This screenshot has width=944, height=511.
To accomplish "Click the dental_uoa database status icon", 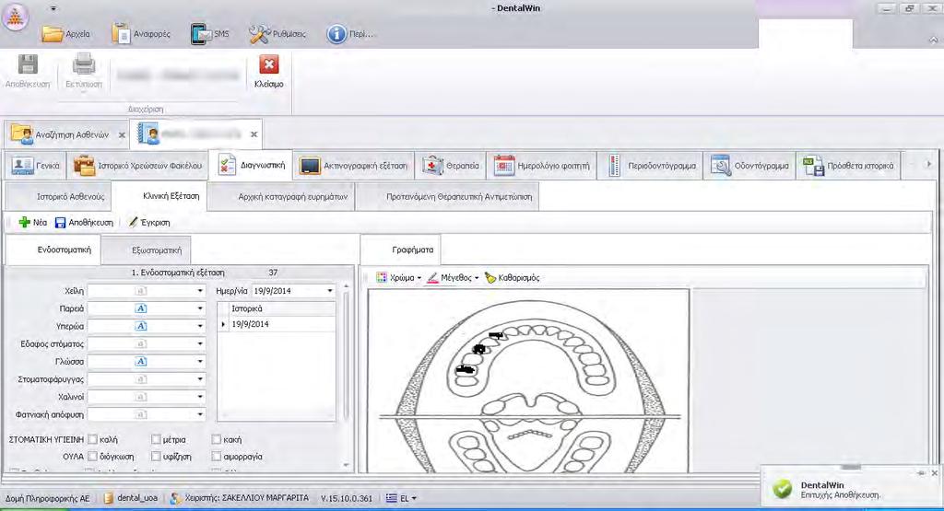I will click(x=109, y=498).
